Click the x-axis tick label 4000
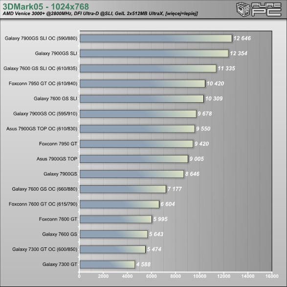287x287 pixels. (128, 276)
